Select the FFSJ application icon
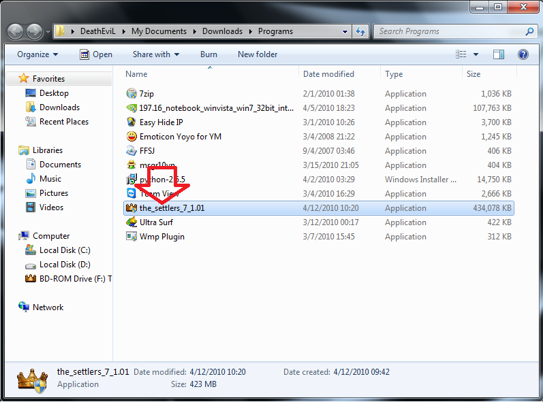This screenshot has height=402, width=543. point(131,151)
